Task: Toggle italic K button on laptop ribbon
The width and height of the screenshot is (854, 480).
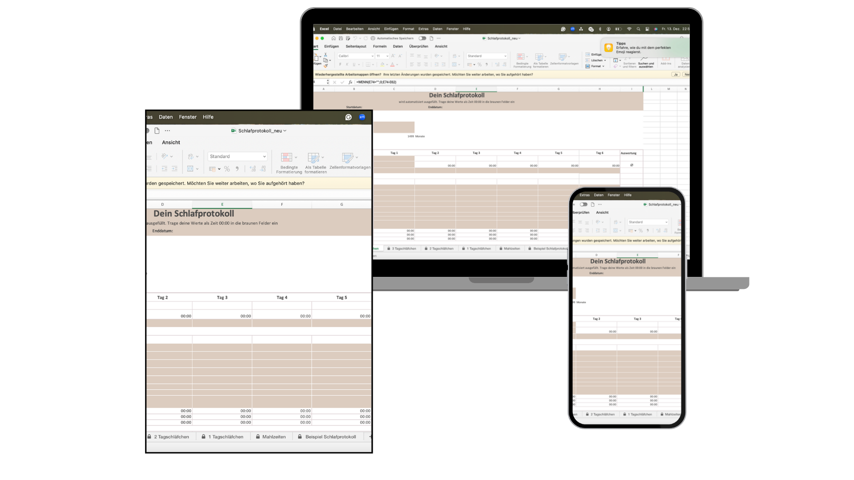Action: coord(347,64)
